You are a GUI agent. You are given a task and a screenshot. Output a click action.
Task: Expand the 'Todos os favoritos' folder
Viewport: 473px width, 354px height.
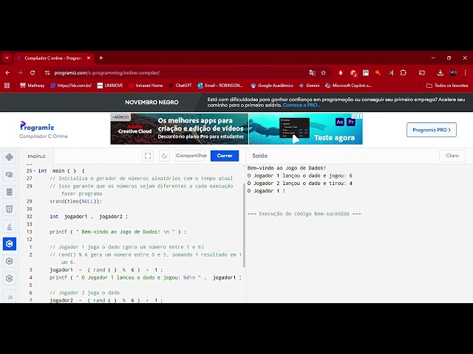click(x=447, y=86)
